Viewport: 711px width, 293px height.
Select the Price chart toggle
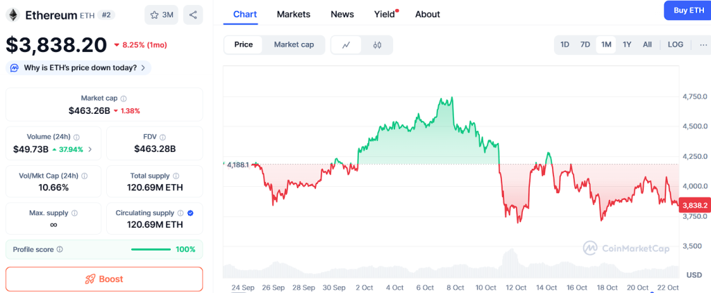pyautogui.click(x=244, y=44)
